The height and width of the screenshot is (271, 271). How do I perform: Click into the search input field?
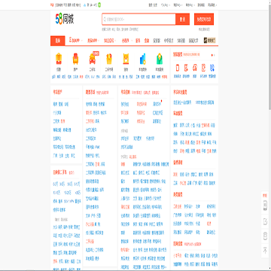(139, 20)
